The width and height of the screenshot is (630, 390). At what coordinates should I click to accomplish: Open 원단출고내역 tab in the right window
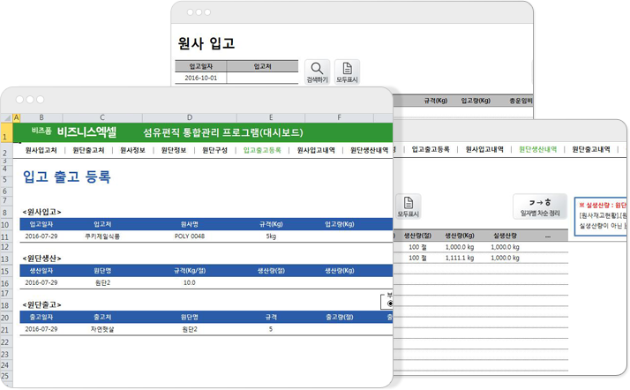coord(591,149)
